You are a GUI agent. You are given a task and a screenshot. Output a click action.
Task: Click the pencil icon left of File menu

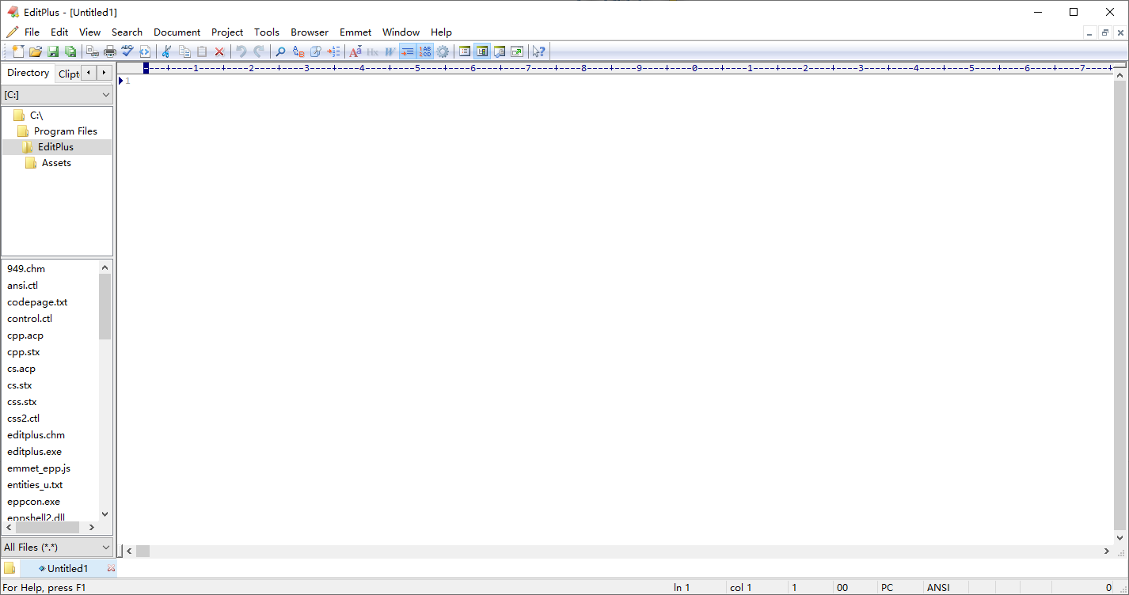(13, 32)
